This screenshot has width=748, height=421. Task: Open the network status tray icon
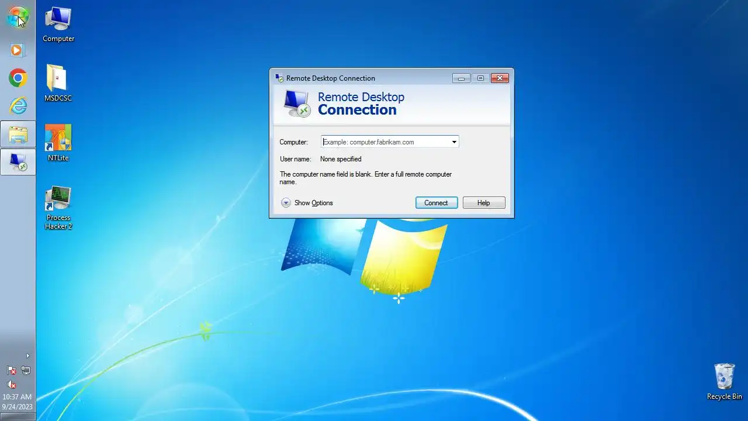point(26,370)
